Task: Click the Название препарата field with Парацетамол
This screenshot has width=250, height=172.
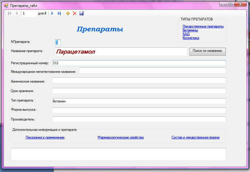Action: [x=121, y=52]
